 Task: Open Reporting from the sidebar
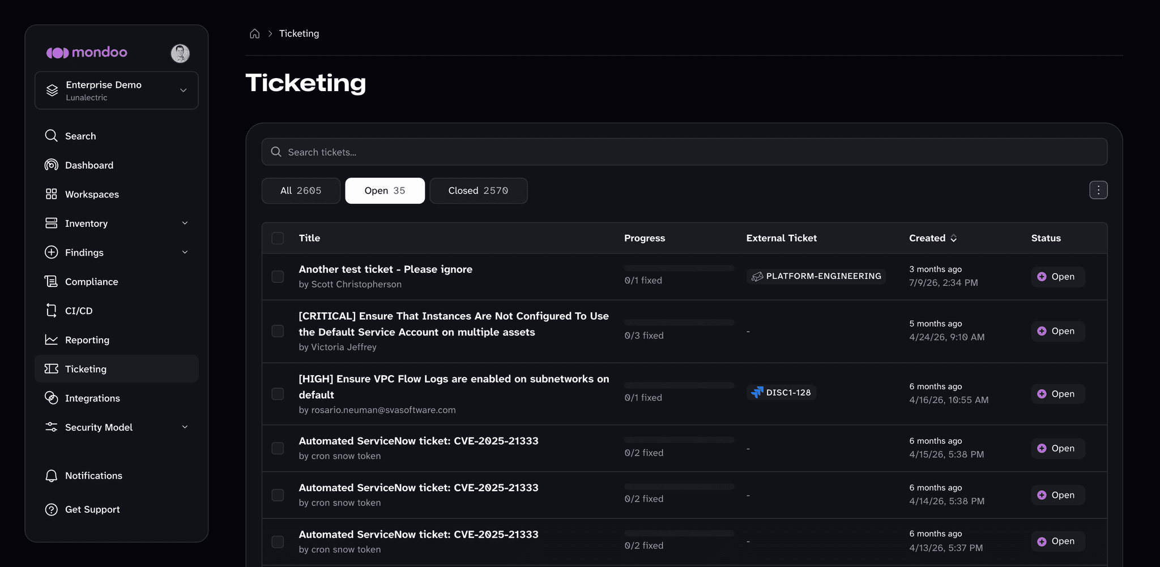click(x=117, y=340)
